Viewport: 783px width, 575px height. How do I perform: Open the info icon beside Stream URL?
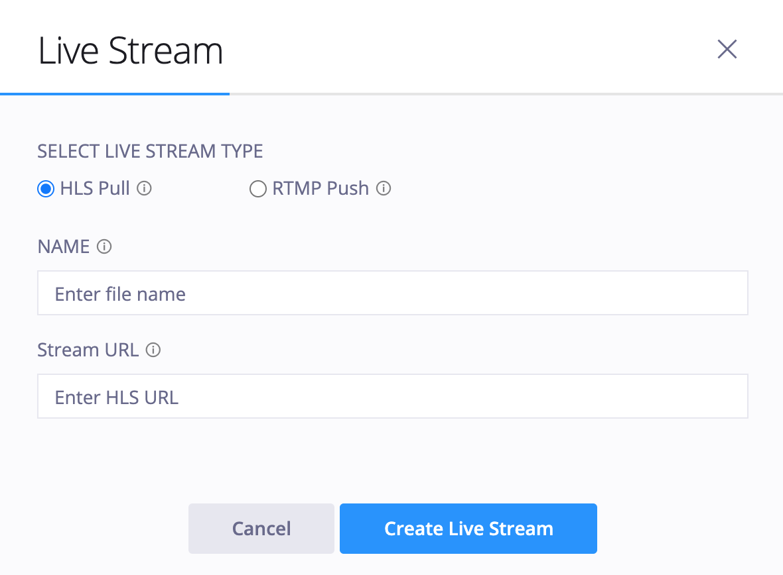pos(153,350)
